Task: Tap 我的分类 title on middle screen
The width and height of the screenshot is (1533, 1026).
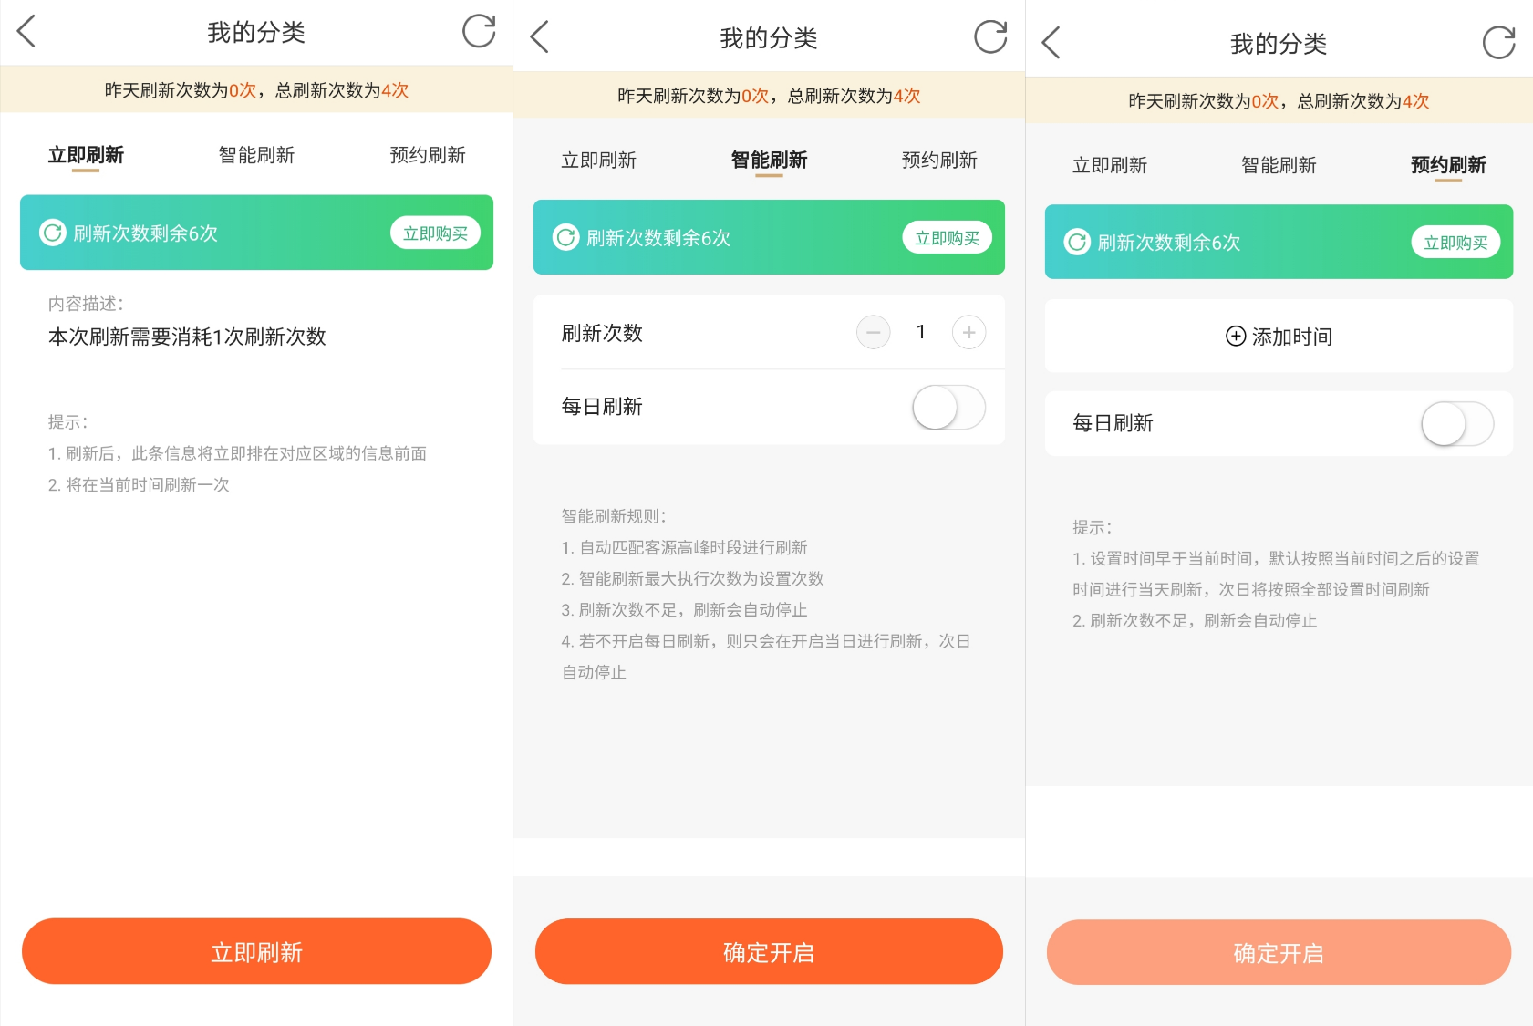Action: point(769,38)
